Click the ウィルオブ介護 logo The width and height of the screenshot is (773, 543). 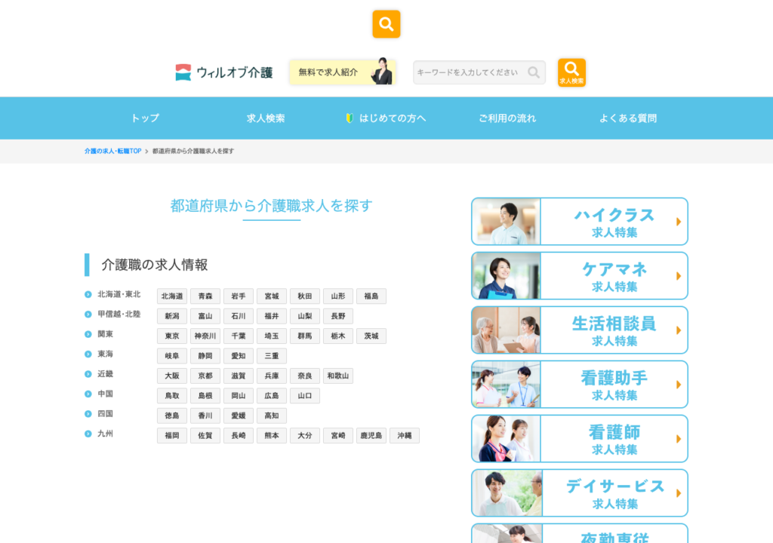tap(223, 72)
